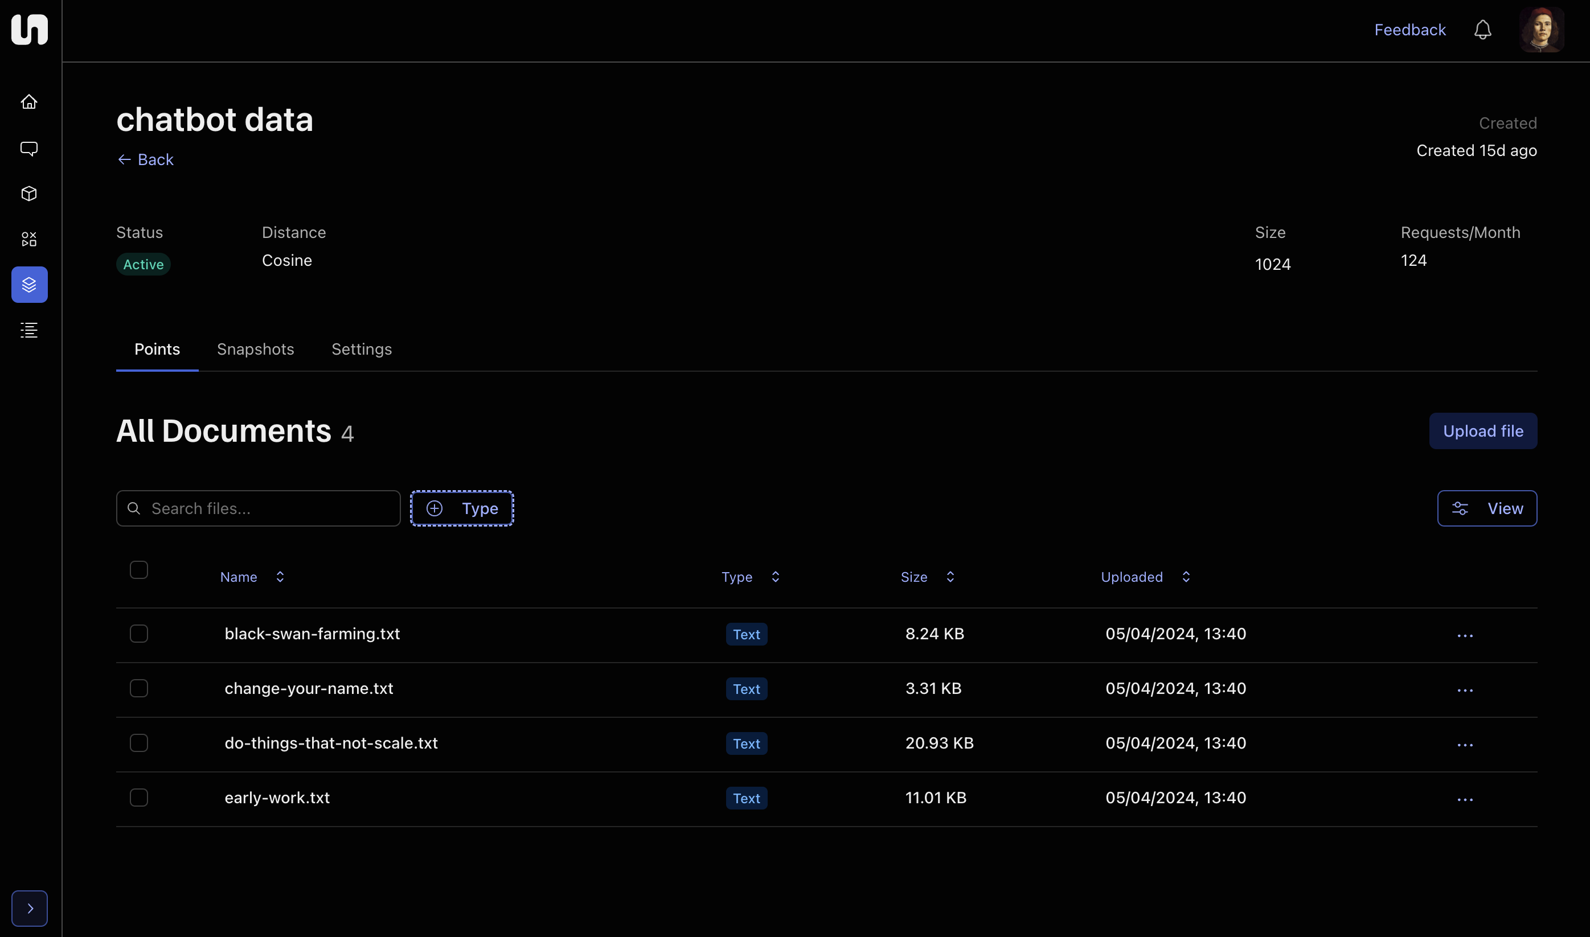Viewport: 1590px width, 937px height.
Task: Tick the early-work.txt row checkbox
Action: (139, 798)
